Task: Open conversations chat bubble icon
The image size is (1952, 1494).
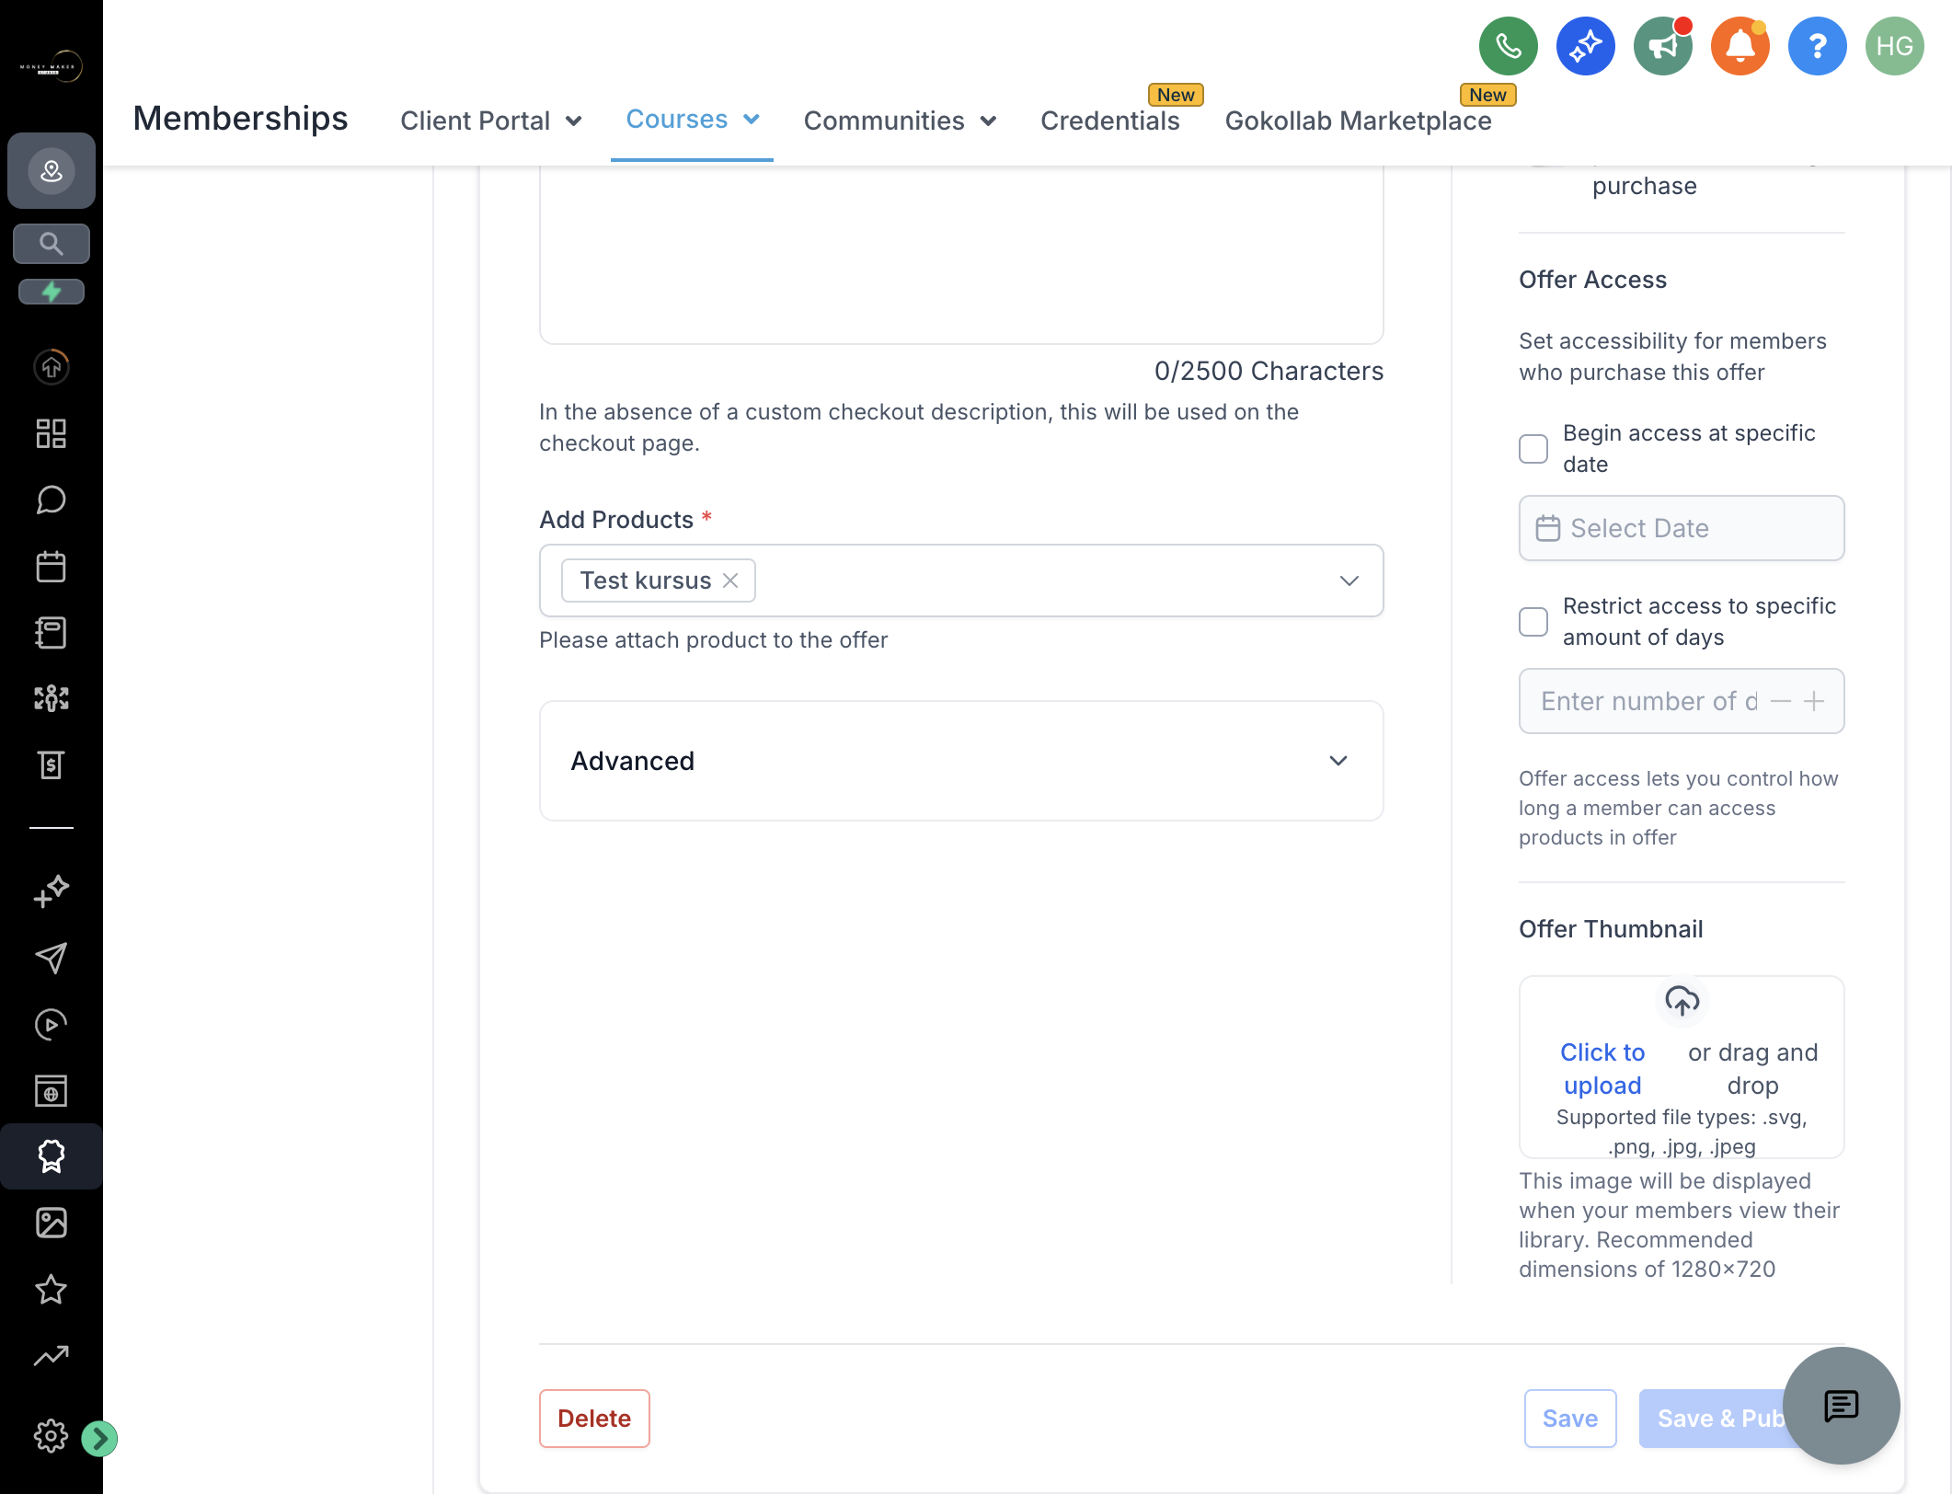Action: coord(52,500)
